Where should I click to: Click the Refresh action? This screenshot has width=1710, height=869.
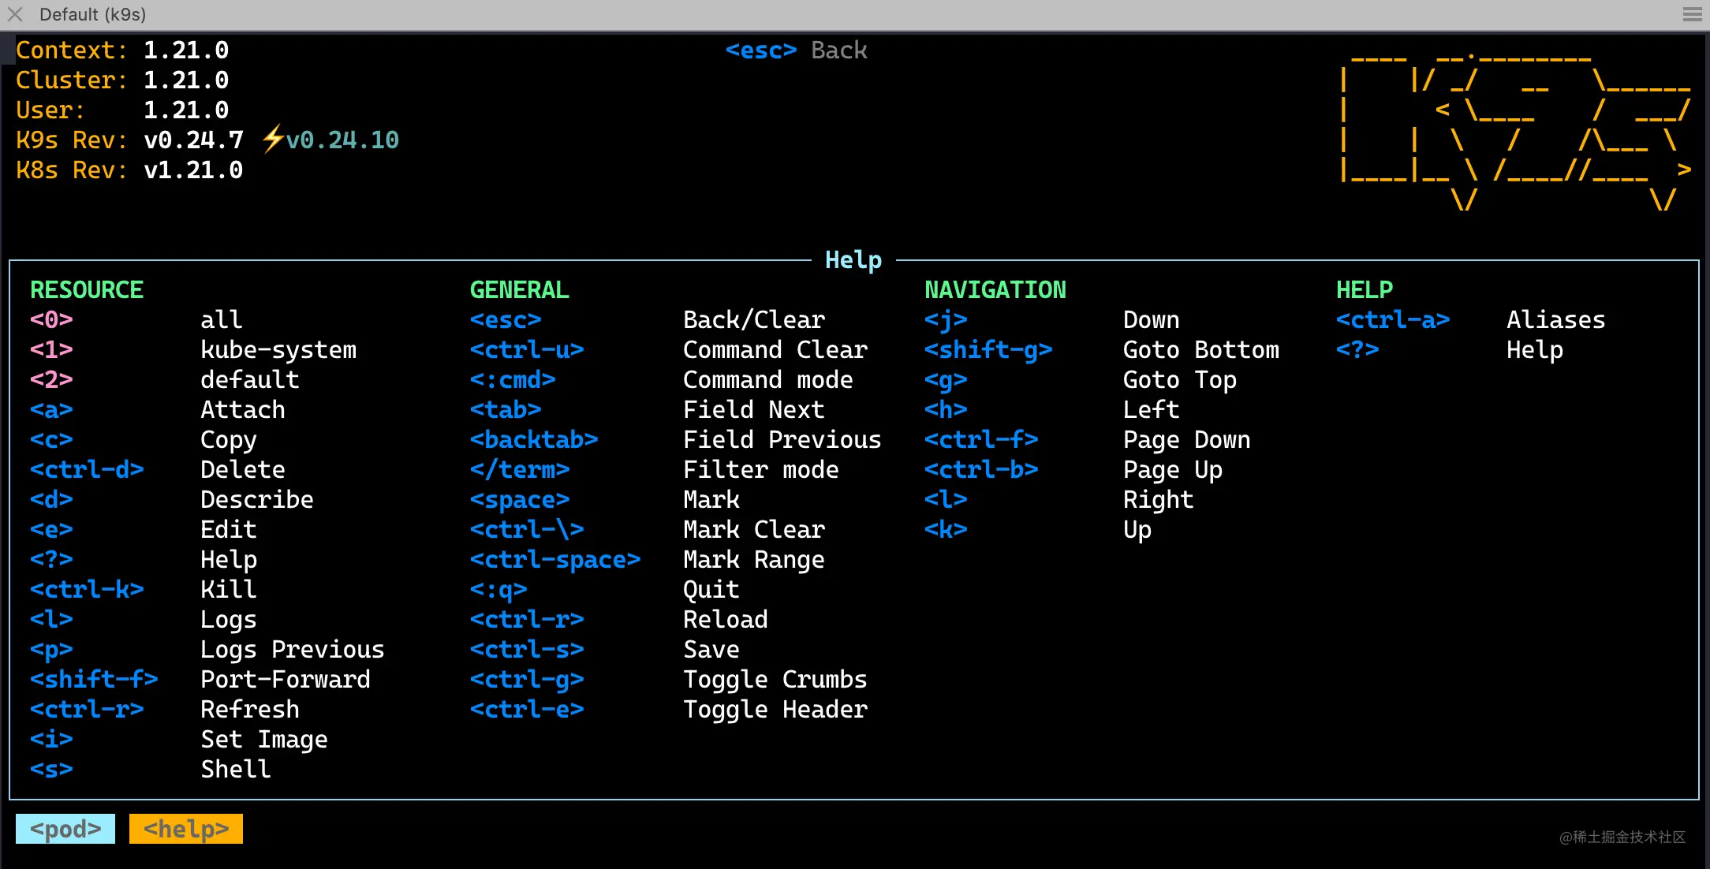(x=250, y=710)
